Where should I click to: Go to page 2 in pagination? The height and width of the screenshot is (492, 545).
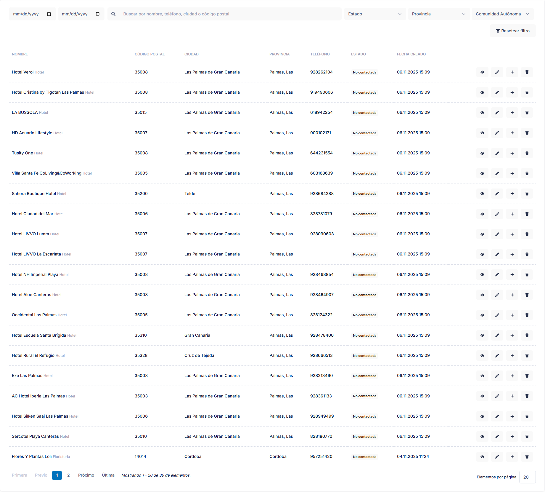(x=68, y=475)
